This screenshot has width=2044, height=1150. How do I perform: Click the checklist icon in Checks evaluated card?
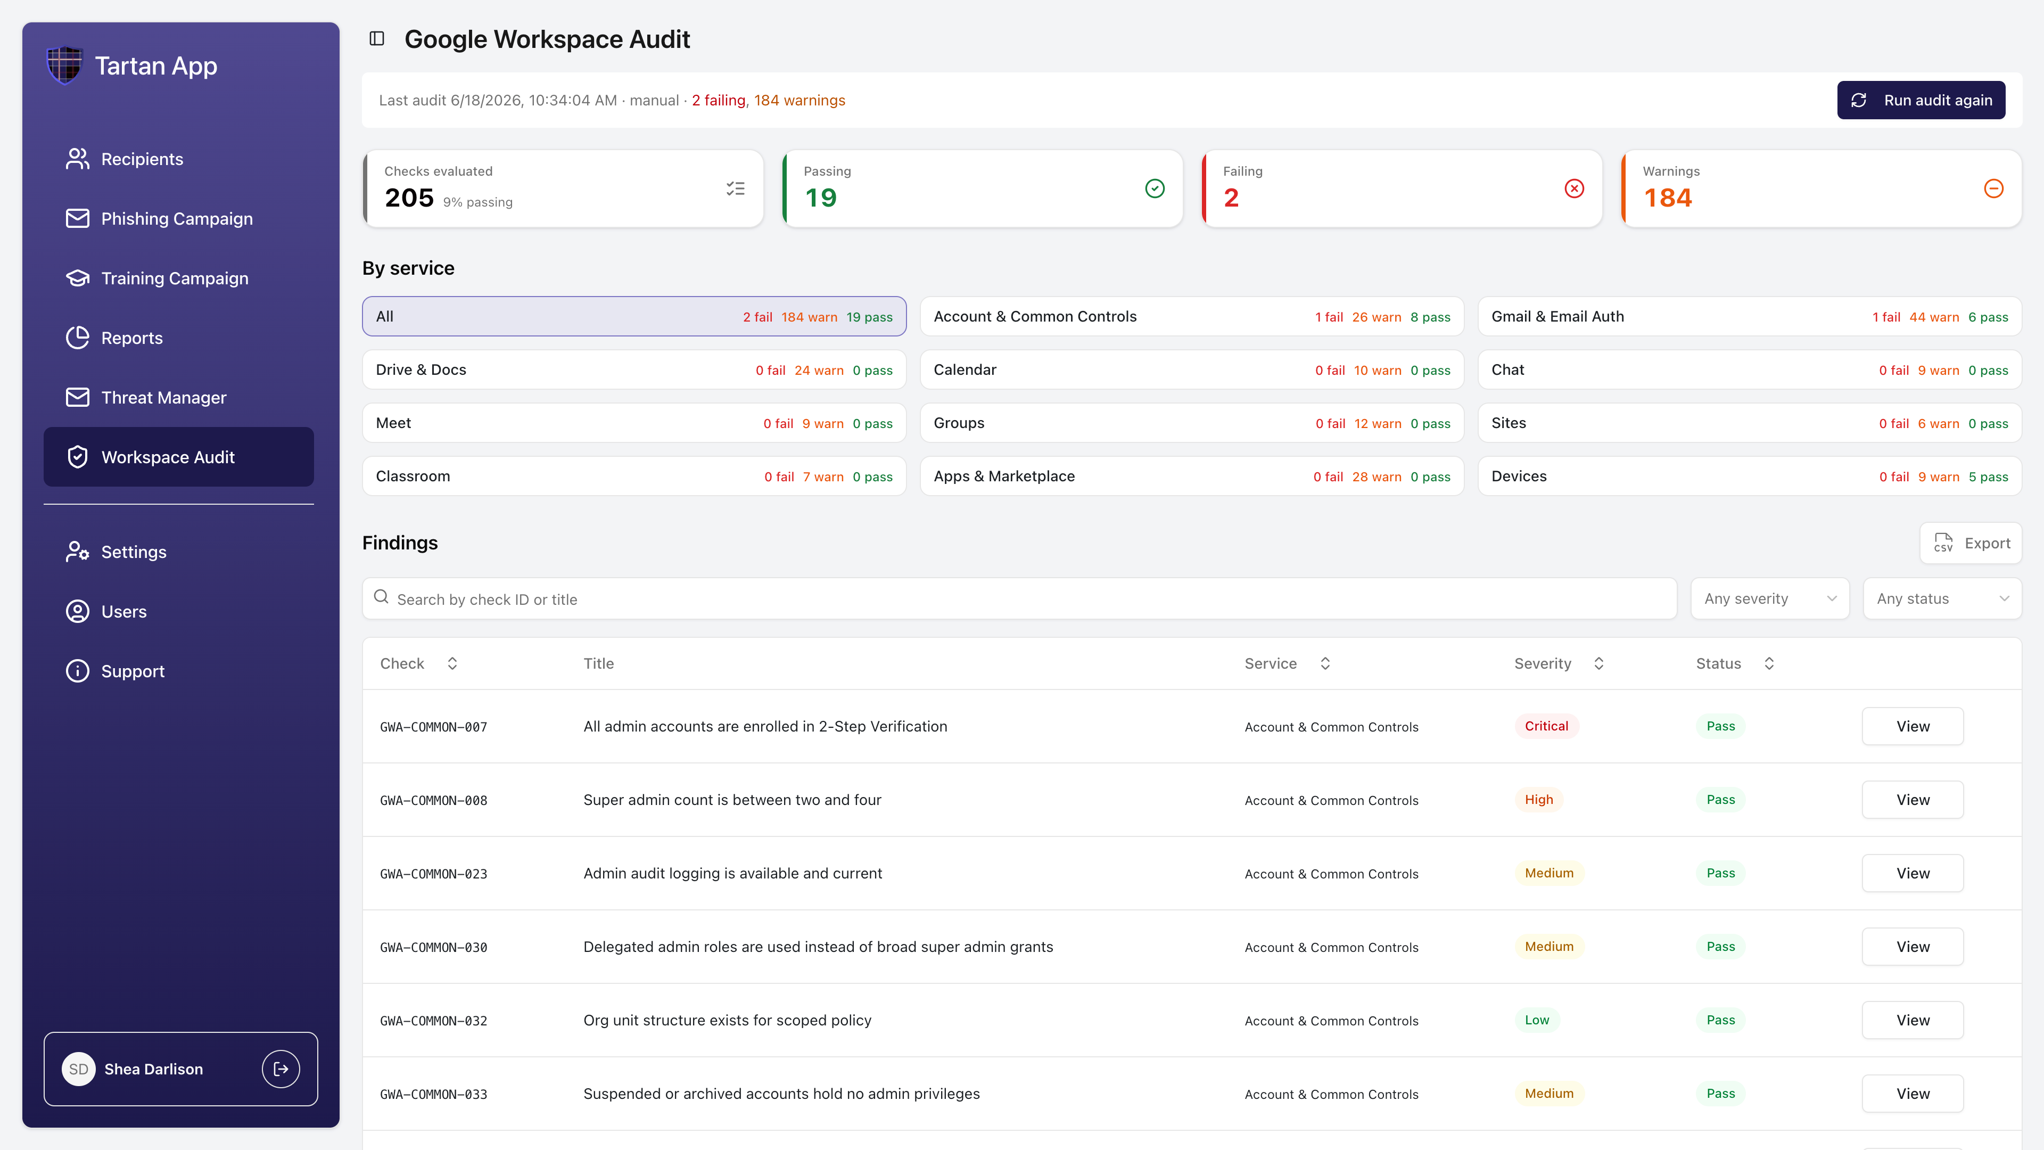tap(735, 188)
